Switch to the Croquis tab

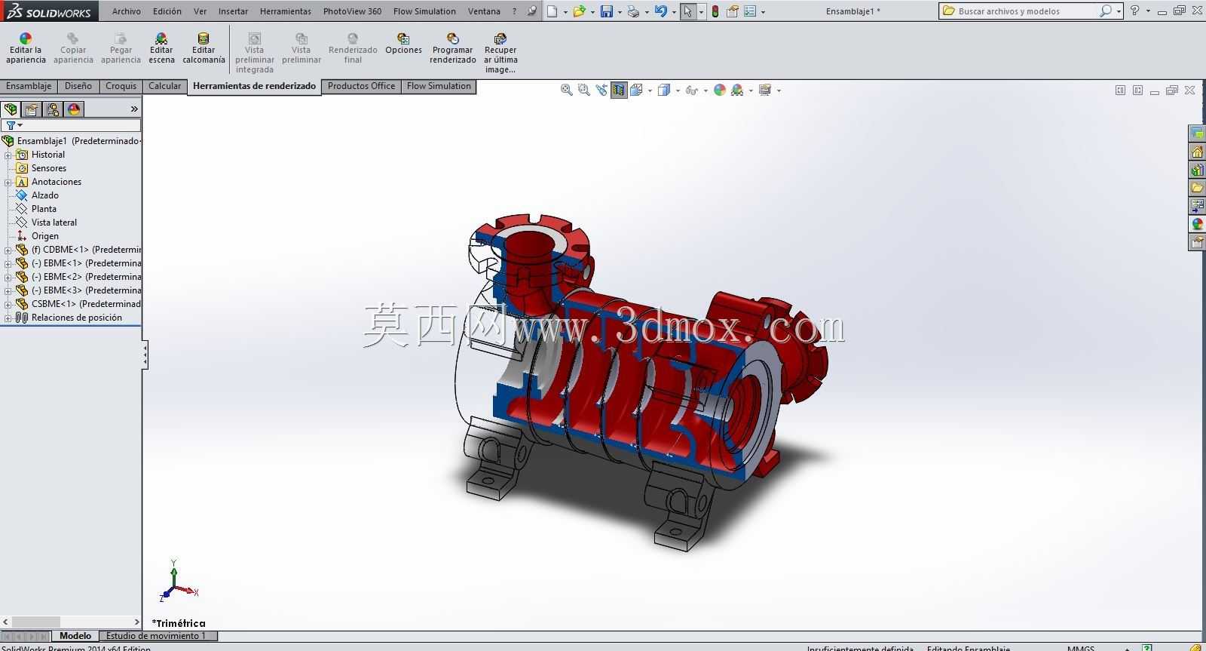(121, 86)
